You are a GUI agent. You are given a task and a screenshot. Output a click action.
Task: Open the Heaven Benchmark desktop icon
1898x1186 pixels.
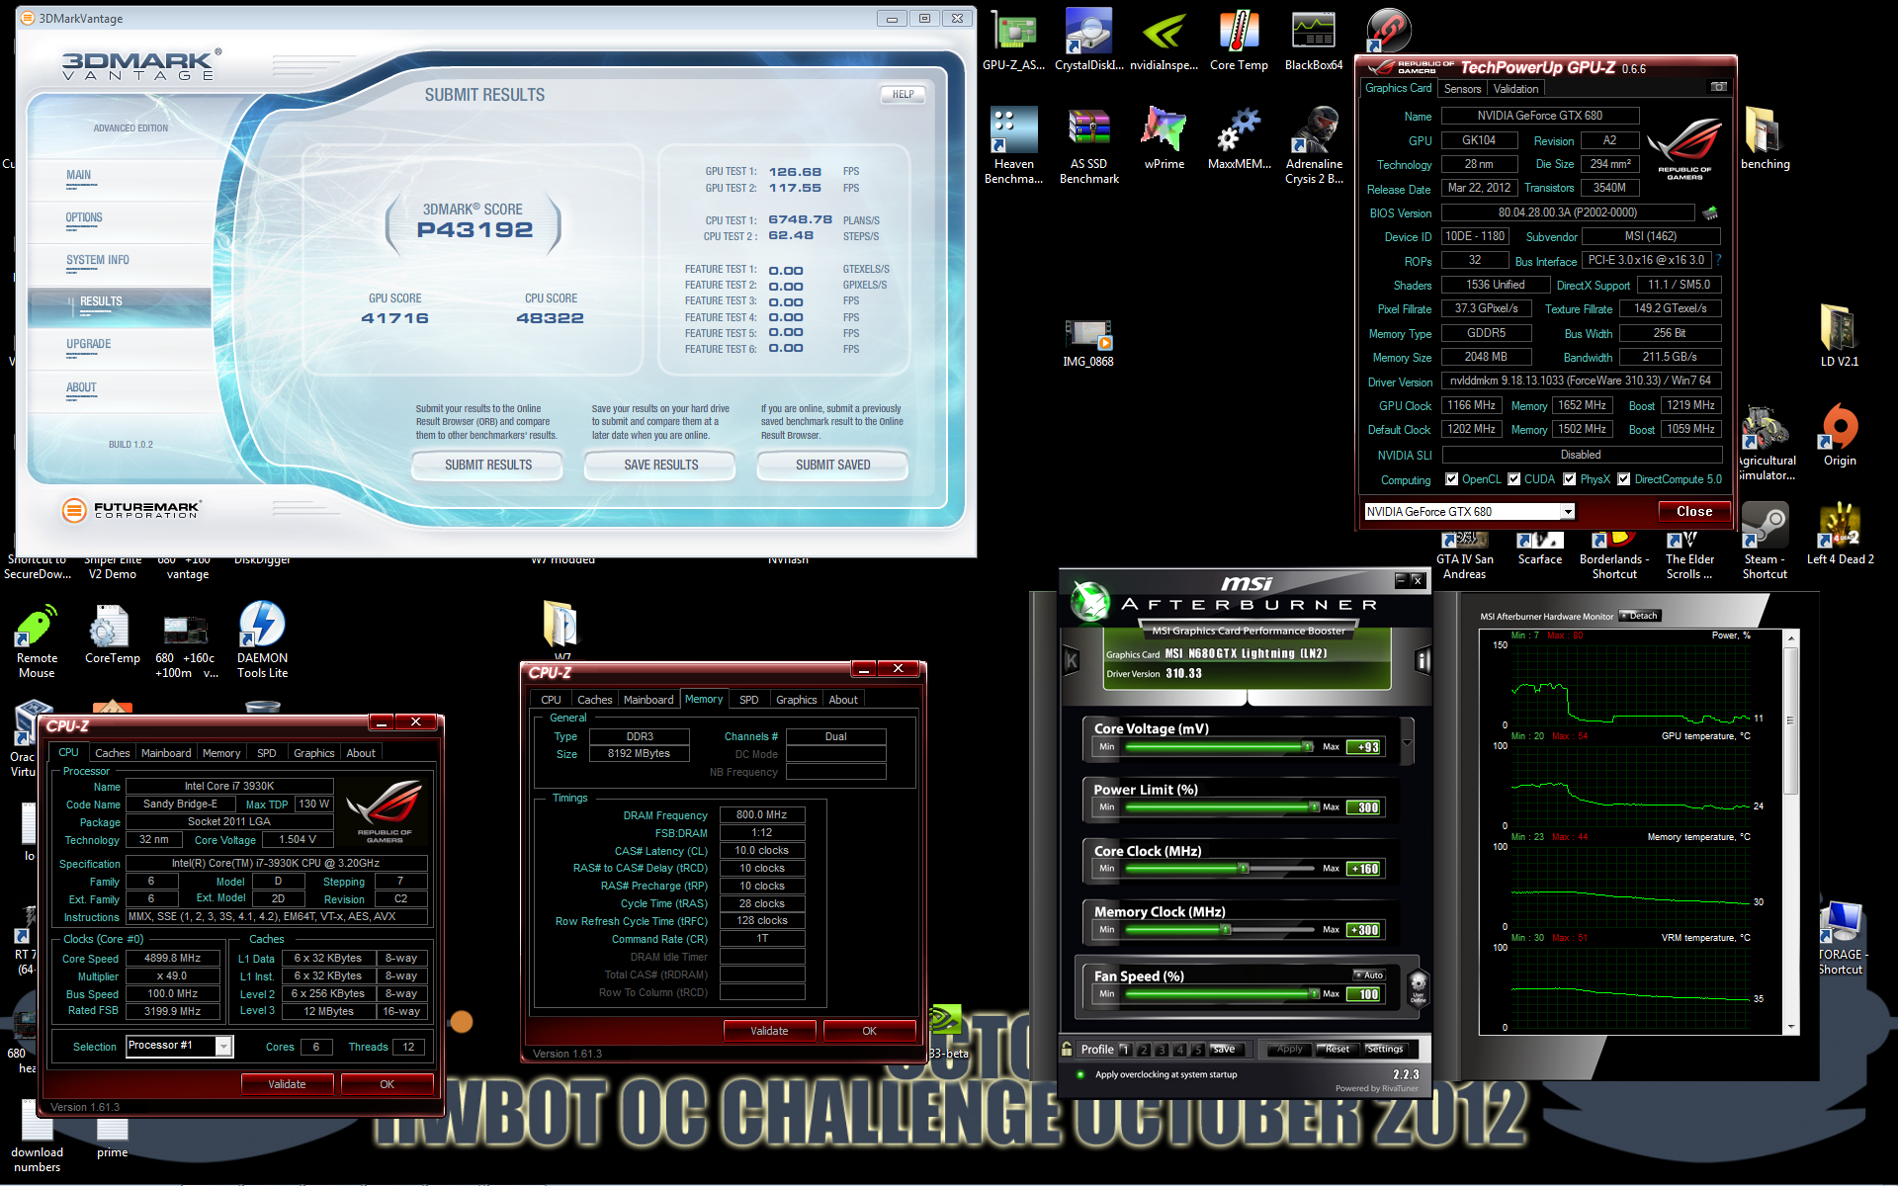point(1013,145)
